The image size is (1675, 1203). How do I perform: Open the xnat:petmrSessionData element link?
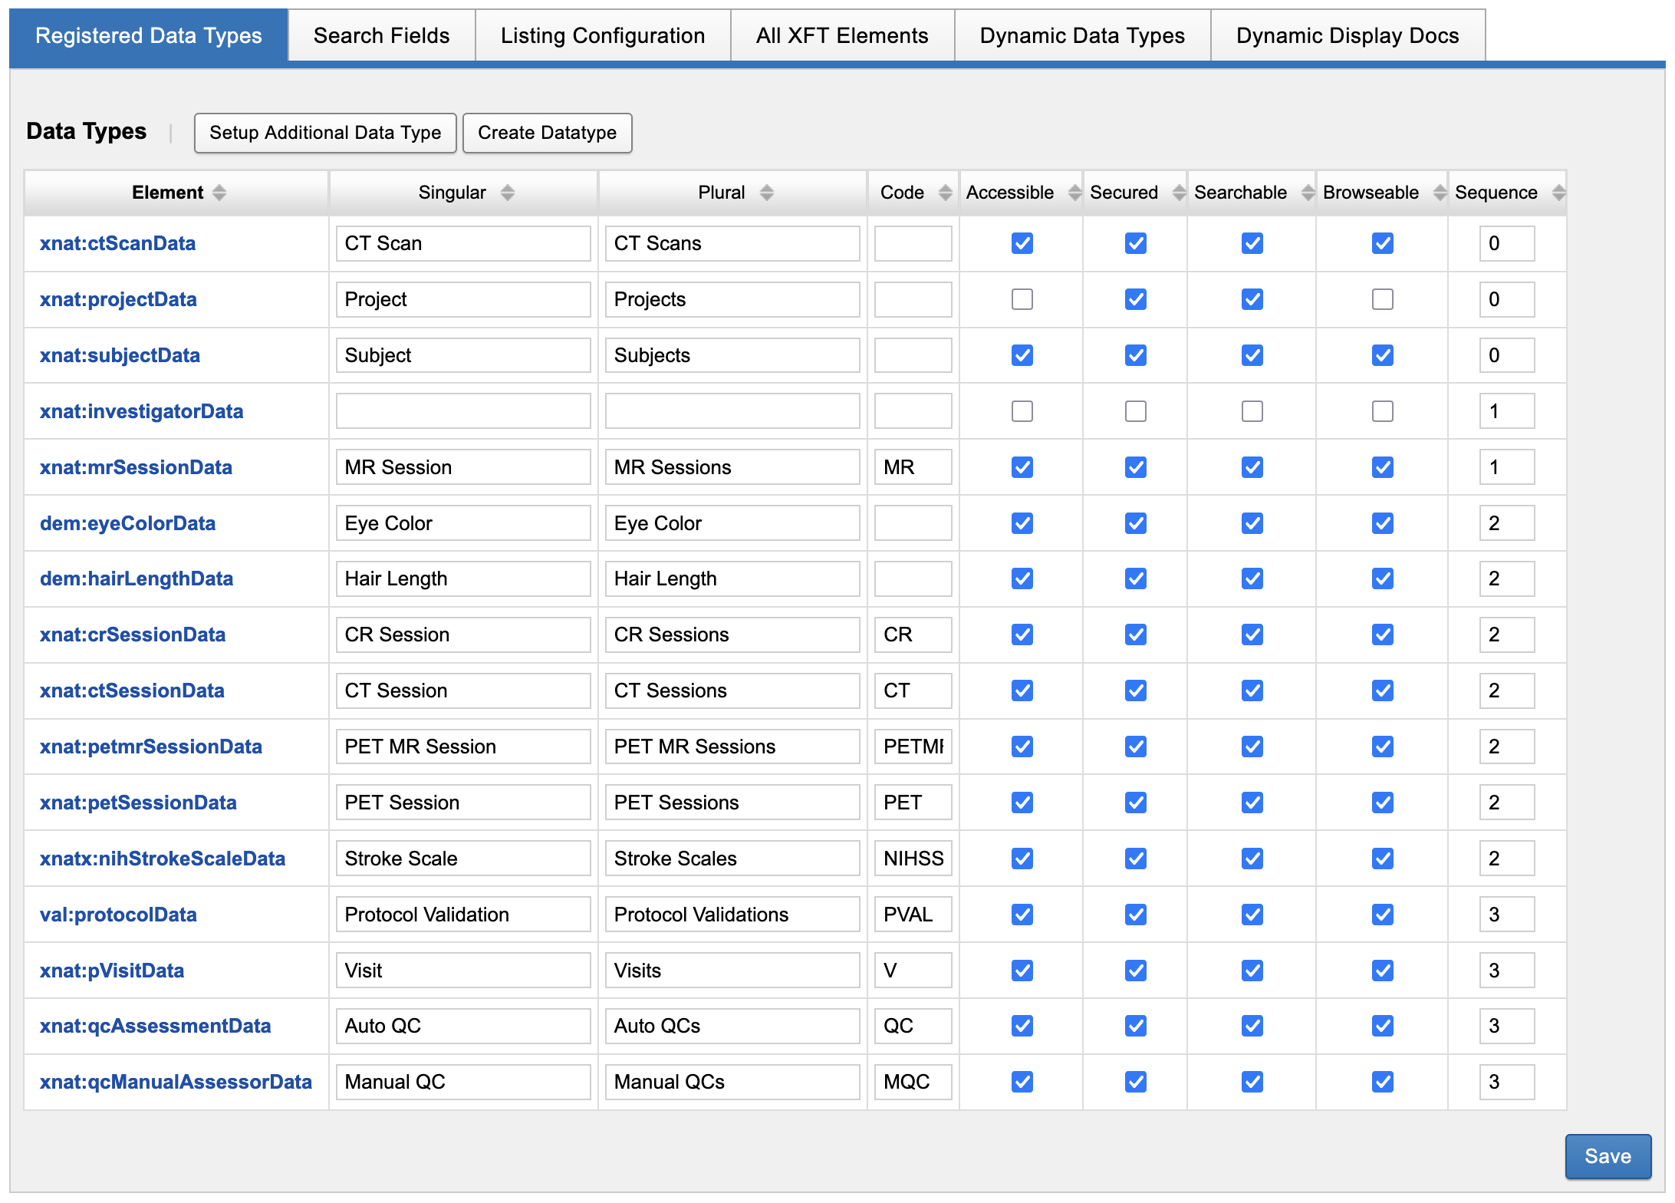151,747
